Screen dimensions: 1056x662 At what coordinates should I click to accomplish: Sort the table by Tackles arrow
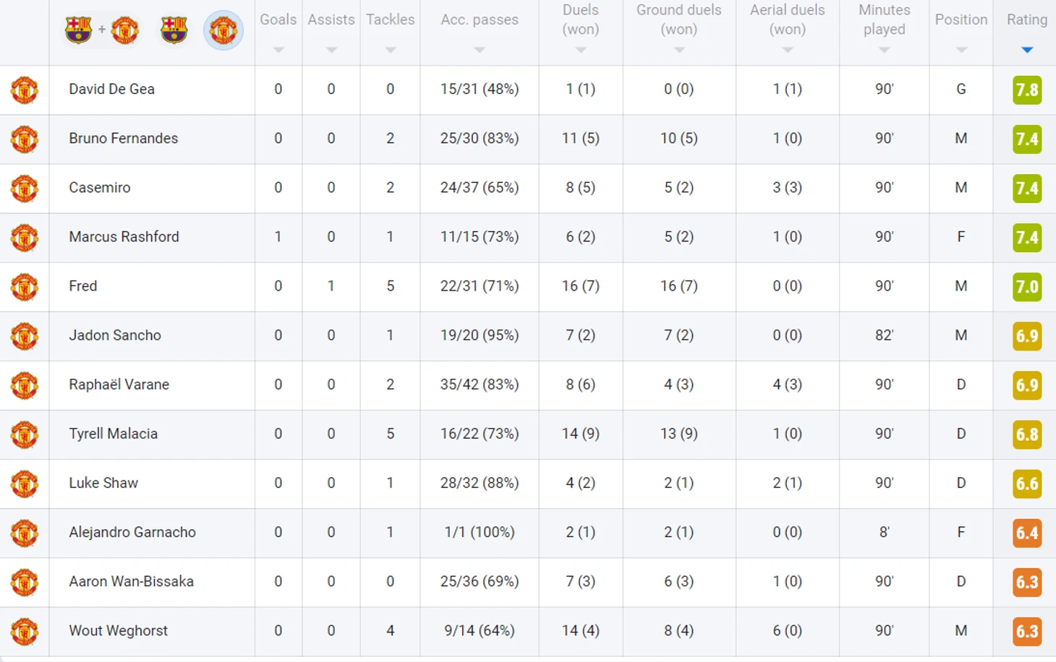[x=391, y=50]
